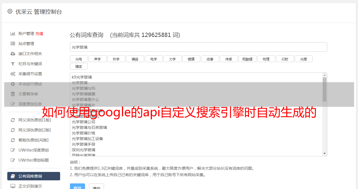Viewport: 358px width, 189px height.
Task: Select 光学玻璃与石英玻璃 in the results list
Action: coord(89,127)
